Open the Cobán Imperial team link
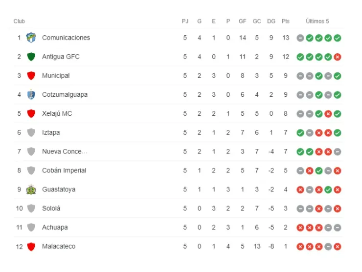This screenshot has width=362, height=272. (x=64, y=170)
